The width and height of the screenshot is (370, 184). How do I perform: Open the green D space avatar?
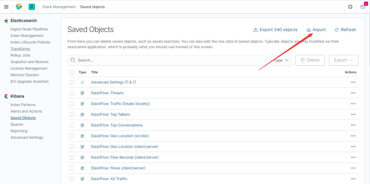pyautogui.click(x=32, y=7)
